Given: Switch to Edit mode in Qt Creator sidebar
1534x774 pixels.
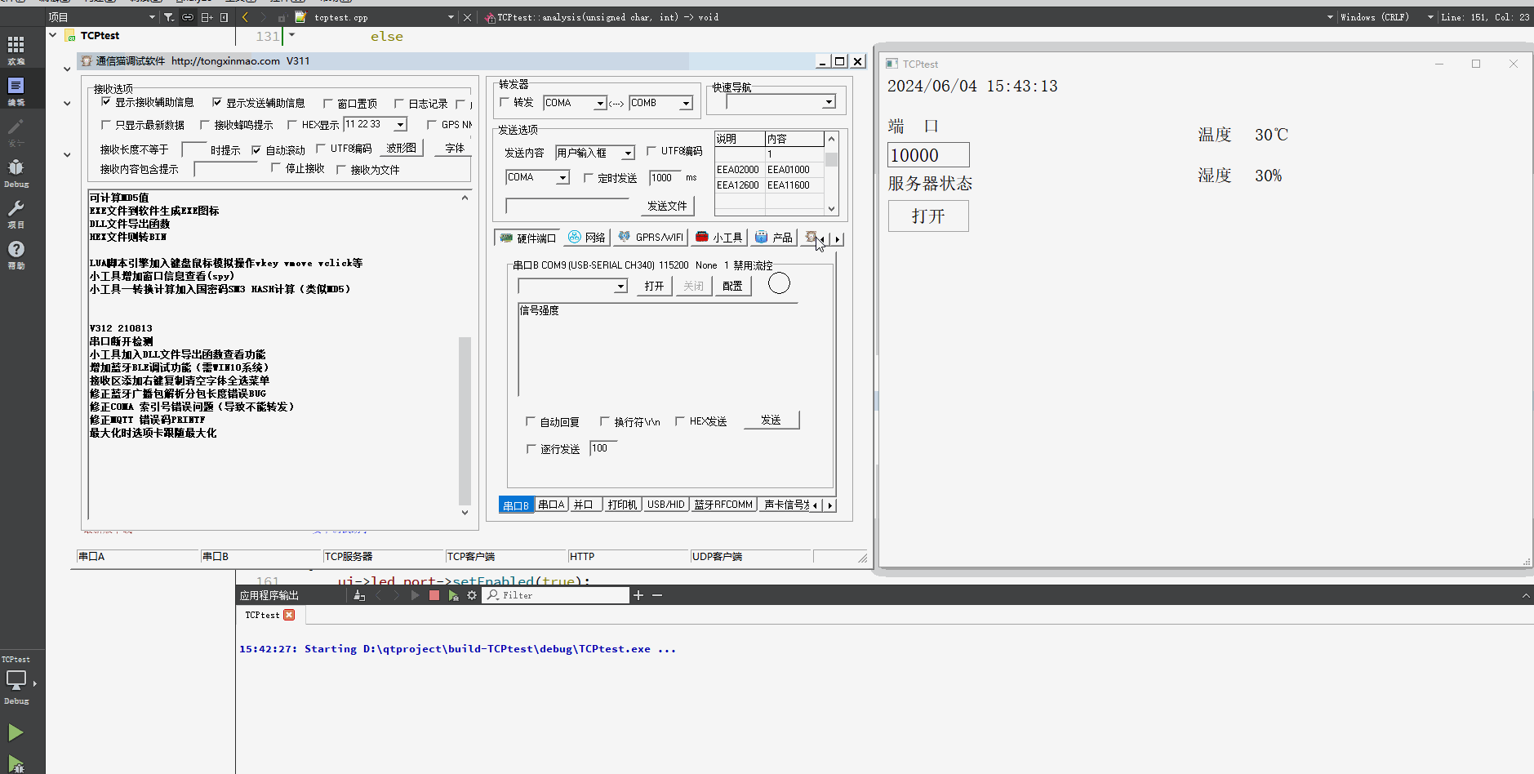Looking at the screenshot, I should (x=16, y=90).
